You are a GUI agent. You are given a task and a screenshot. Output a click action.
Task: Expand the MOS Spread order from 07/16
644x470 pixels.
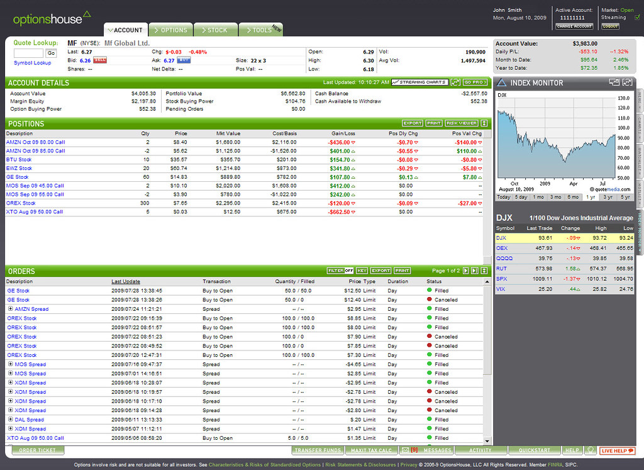(11, 364)
